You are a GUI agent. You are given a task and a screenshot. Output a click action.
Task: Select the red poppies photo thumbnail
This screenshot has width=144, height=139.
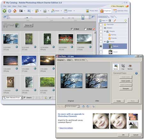(66, 39)
